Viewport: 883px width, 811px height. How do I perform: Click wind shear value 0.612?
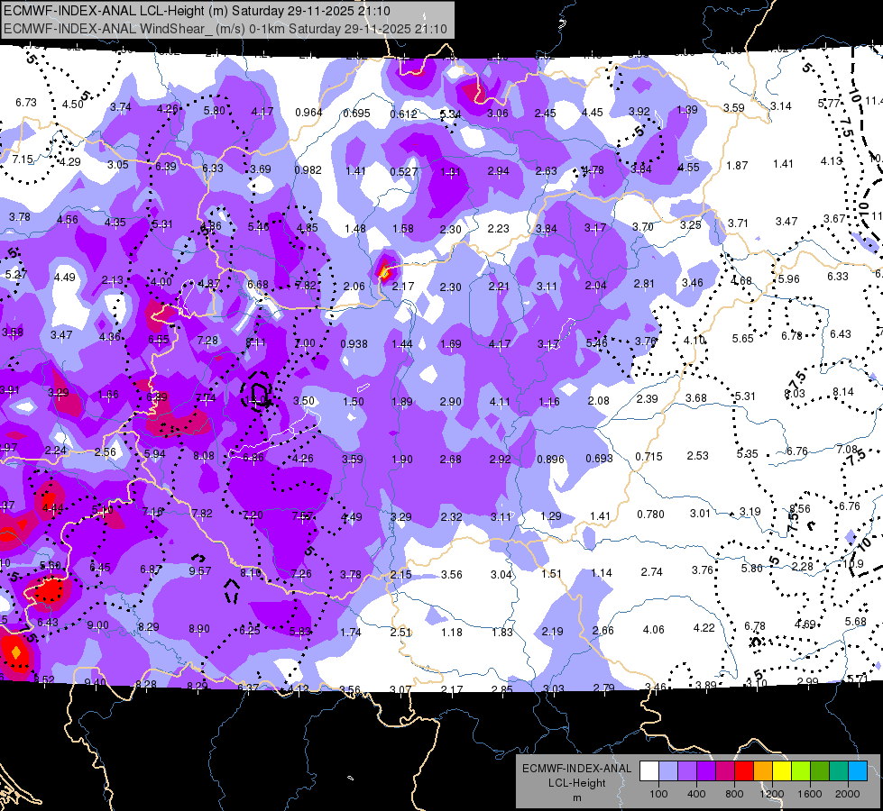(404, 114)
